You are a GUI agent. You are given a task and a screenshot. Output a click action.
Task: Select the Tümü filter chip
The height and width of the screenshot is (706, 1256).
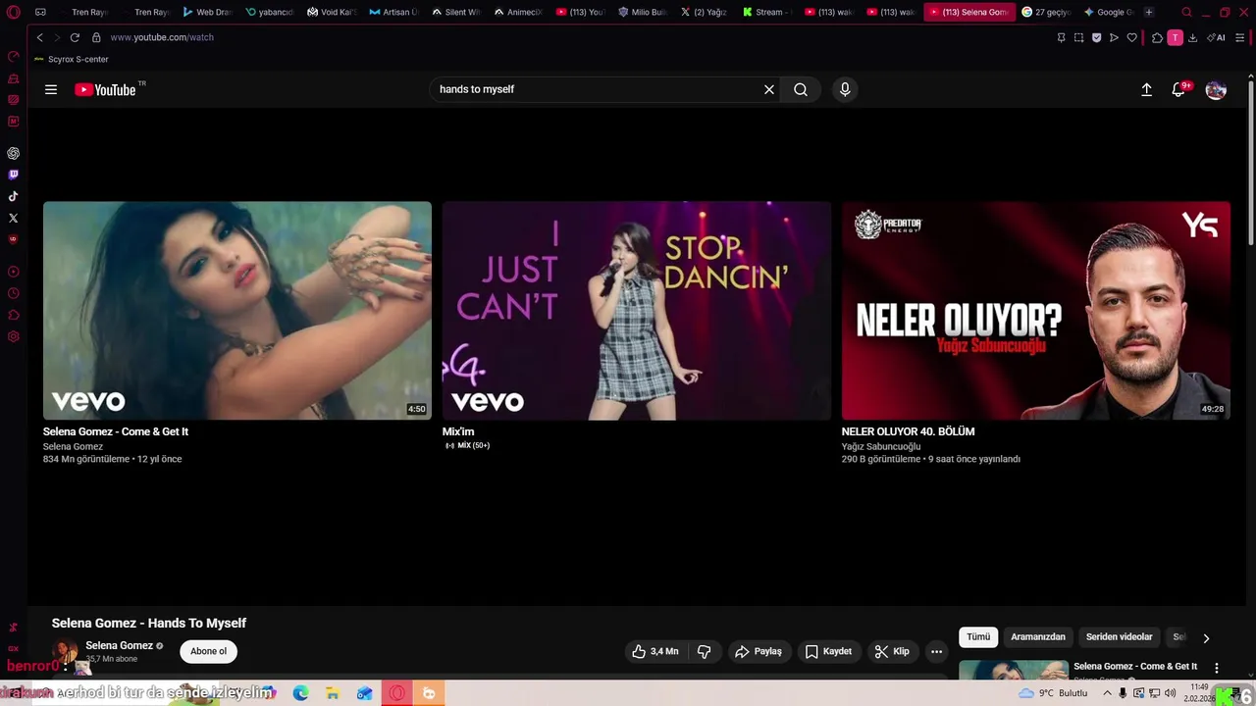(x=978, y=637)
